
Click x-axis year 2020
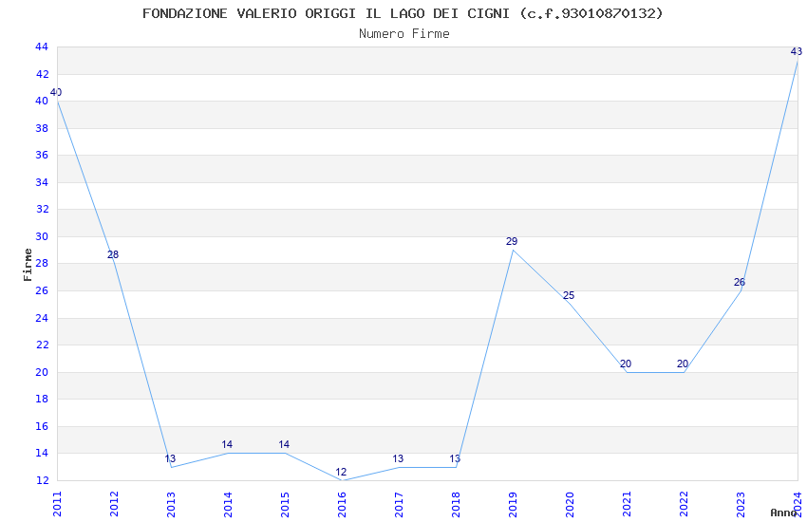(570, 504)
